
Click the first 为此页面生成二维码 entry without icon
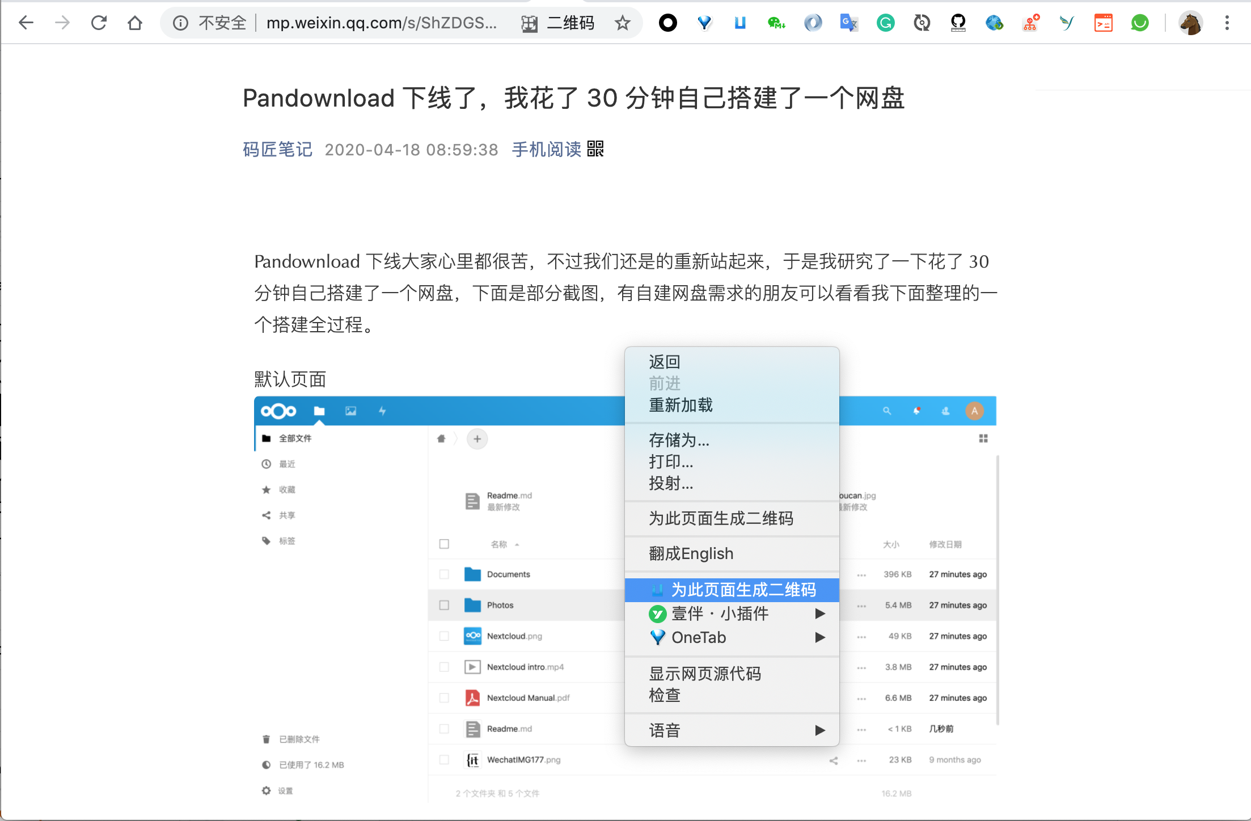[x=732, y=518]
